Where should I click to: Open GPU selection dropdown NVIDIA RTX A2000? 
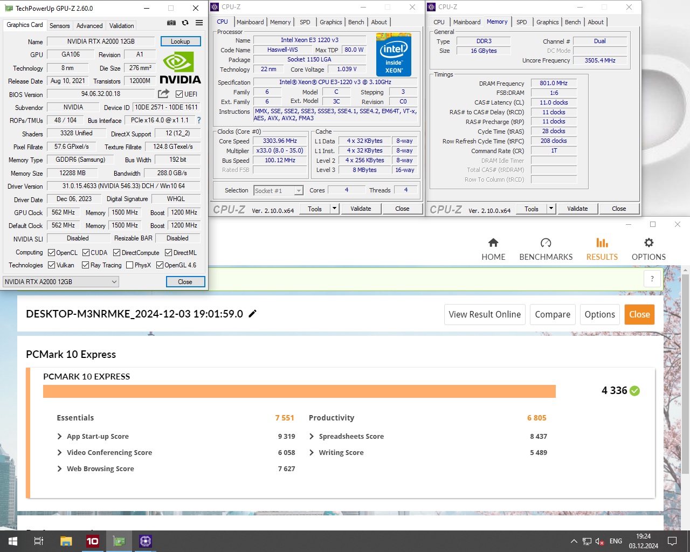(x=61, y=281)
